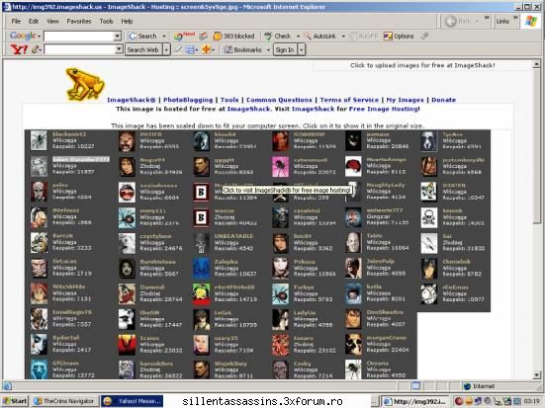Viewport: 545px width, 408px height.
Task: Open the Favorites menu
Action: [x=79, y=21]
